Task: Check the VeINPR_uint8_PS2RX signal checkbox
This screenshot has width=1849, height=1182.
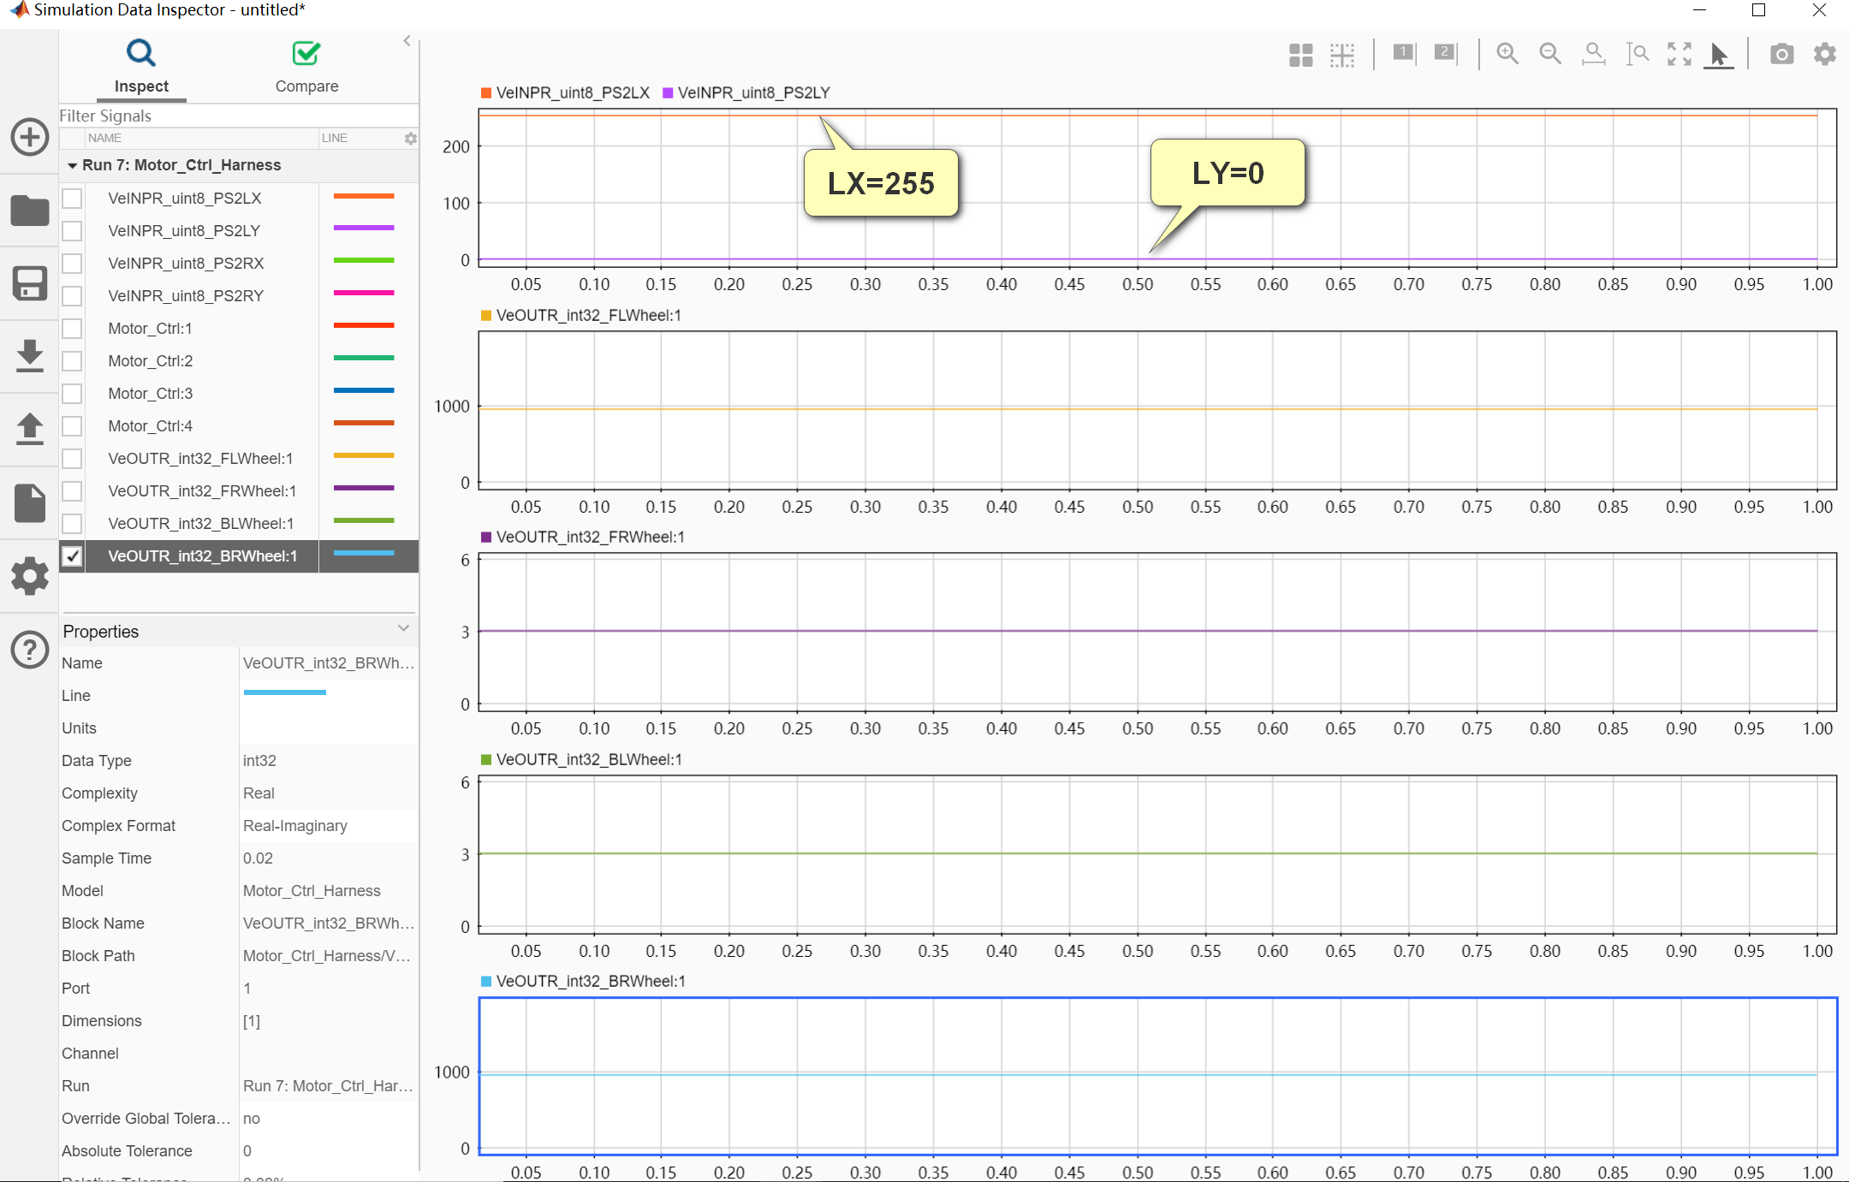Action: [x=73, y=264]
